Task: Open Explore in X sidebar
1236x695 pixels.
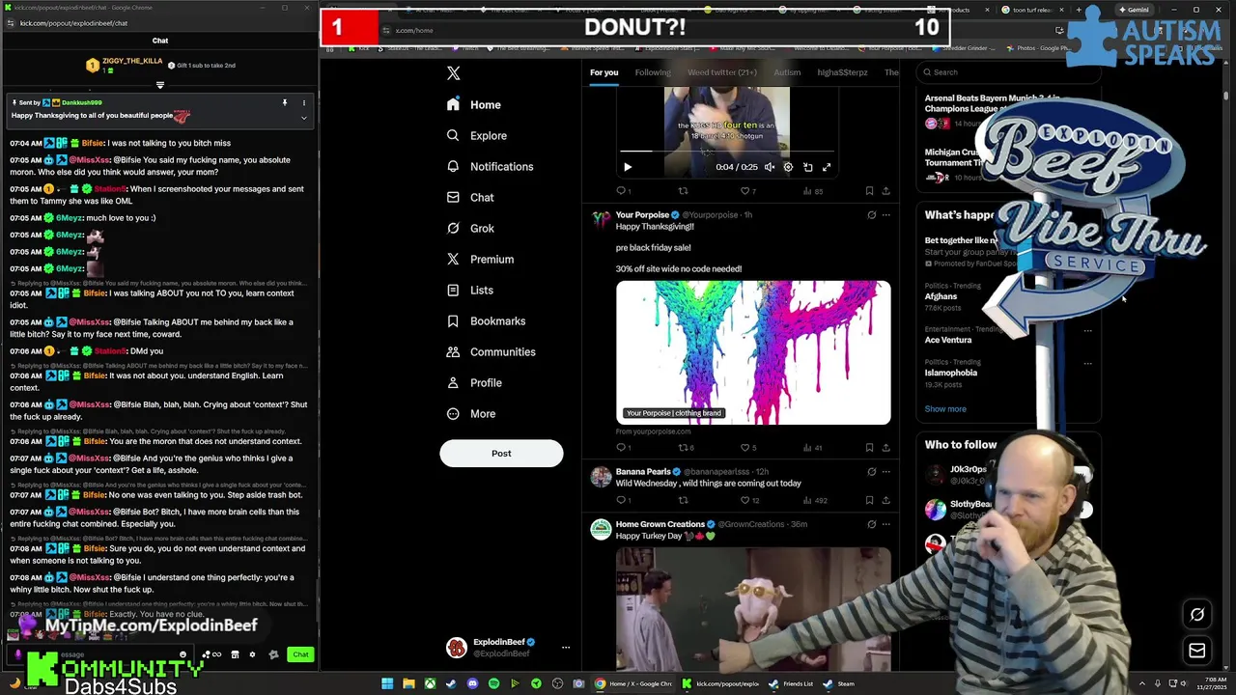Action: (x=477, y=135)
